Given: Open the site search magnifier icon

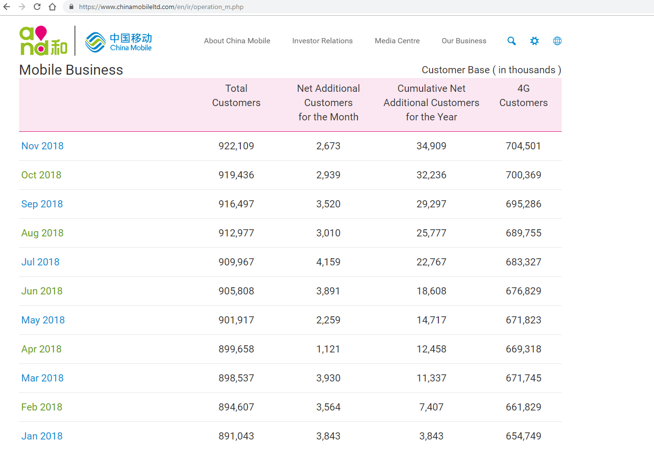Looking at the screenshot, I should (x=512, y=41).
